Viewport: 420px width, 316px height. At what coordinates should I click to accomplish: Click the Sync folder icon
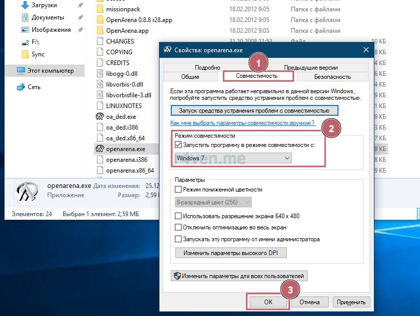click(25, 54)
